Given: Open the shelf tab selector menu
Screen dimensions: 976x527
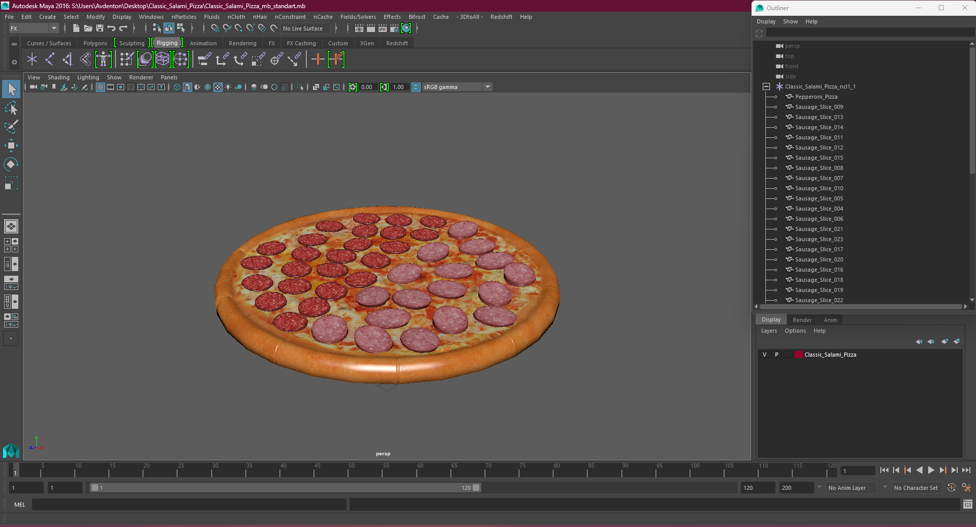Looking at the screenshot, I should pyautogui.click(x=14, y=44).
